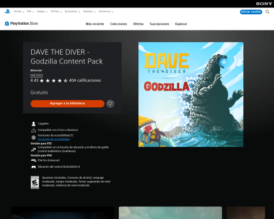Image resolution: width=274 pixels, height=219 pixels.
Task: Click the DualSense vibration icon
Action: (x=33, y=149)
